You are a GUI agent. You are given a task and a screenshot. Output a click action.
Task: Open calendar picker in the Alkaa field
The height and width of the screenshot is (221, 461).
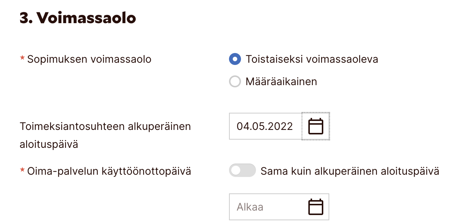(x=315, y=207)
